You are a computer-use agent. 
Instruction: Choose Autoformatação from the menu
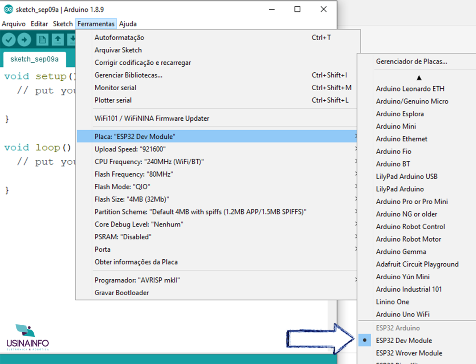click(216, 37)
